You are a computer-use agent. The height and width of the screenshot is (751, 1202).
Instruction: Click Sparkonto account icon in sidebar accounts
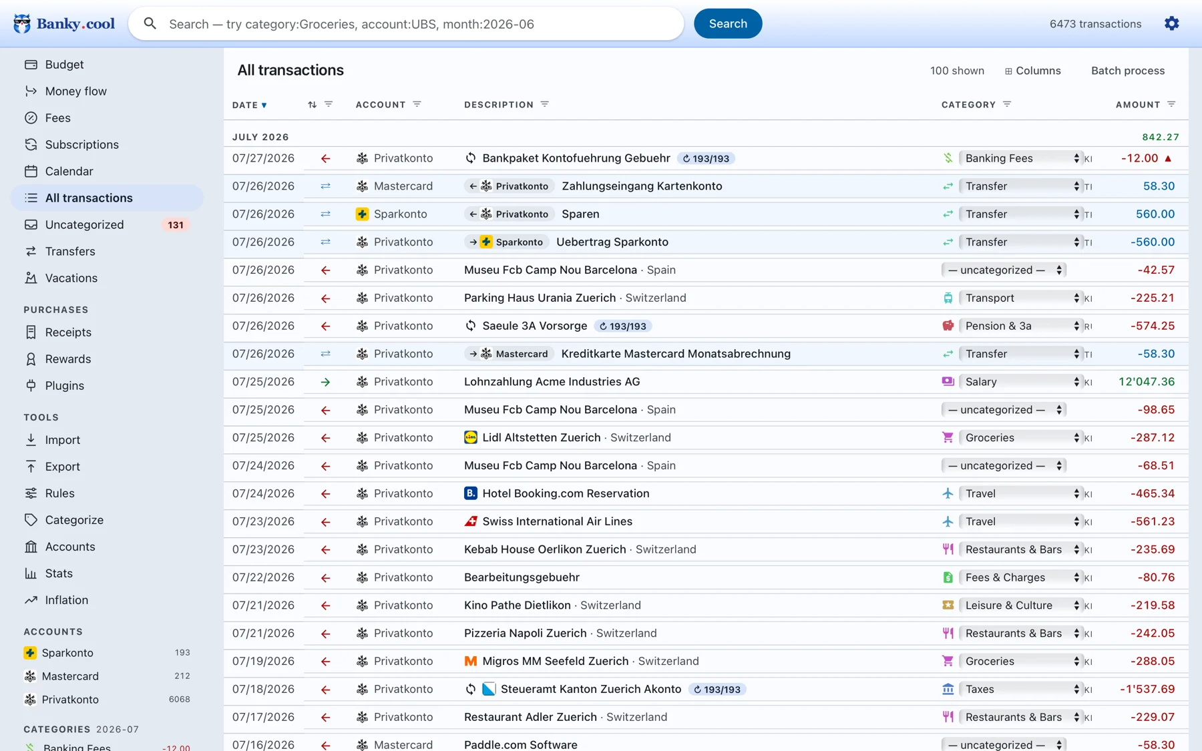pos(30,653)
